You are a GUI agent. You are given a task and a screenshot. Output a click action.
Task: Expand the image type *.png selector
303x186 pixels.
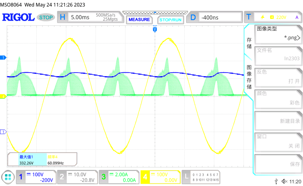tap(278, 33)
